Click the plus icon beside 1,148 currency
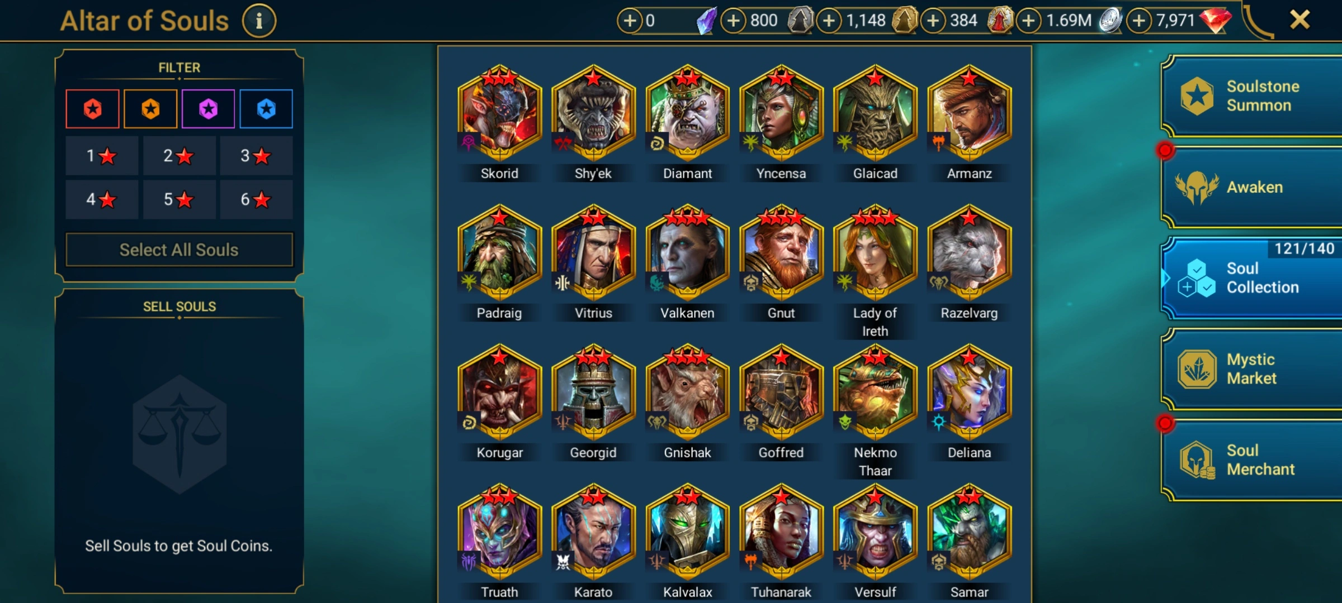This screenshot has width=1342, height=603. [829, 21]
